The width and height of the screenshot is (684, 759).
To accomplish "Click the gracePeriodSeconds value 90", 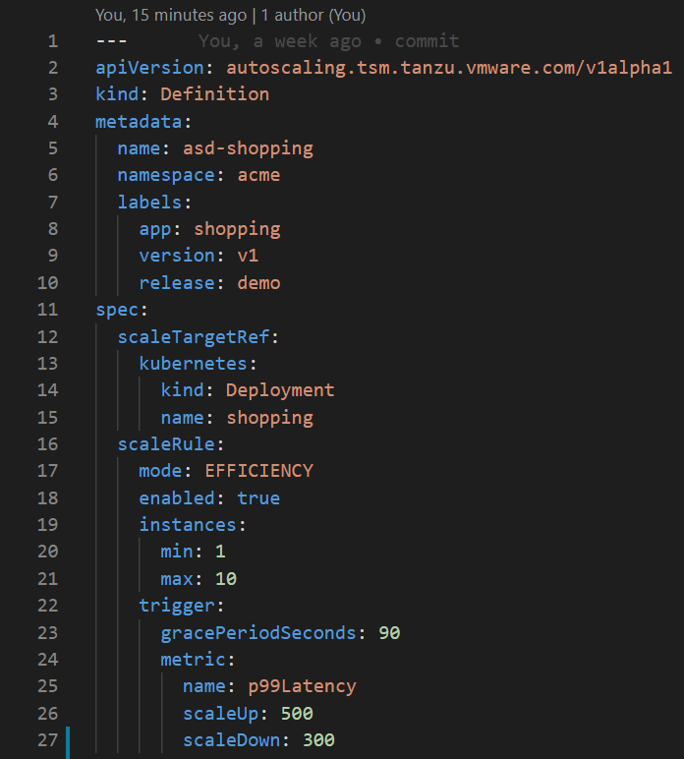I will [389, 632].
